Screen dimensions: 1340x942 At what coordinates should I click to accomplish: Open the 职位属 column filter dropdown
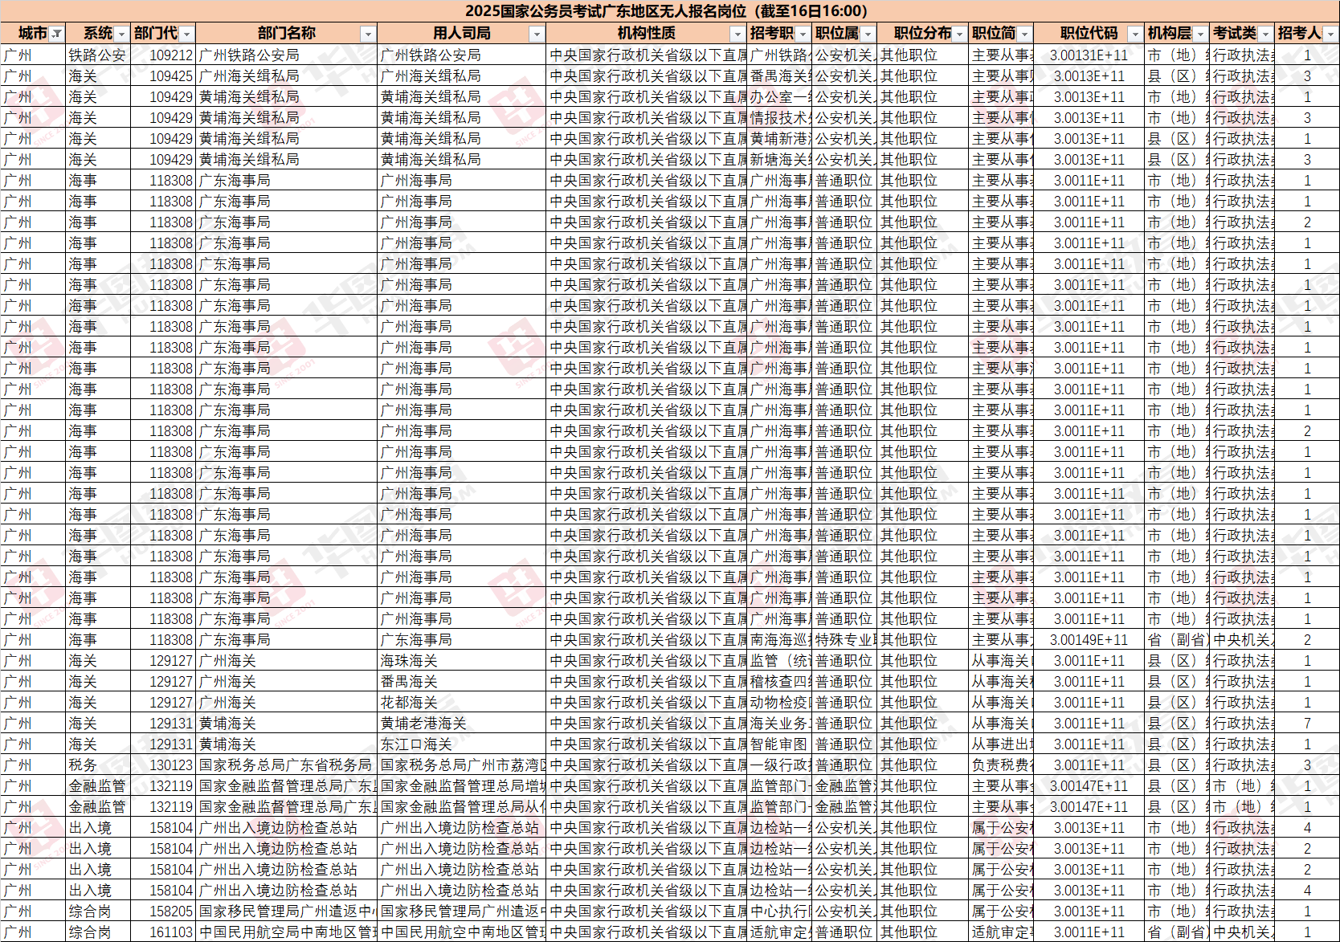click(868, 34)
